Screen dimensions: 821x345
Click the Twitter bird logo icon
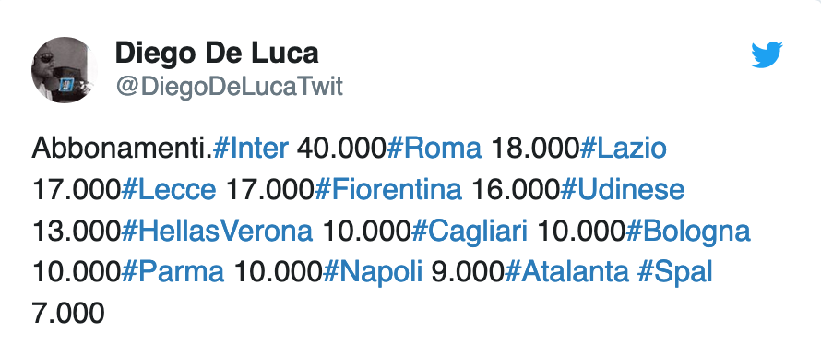767,55
